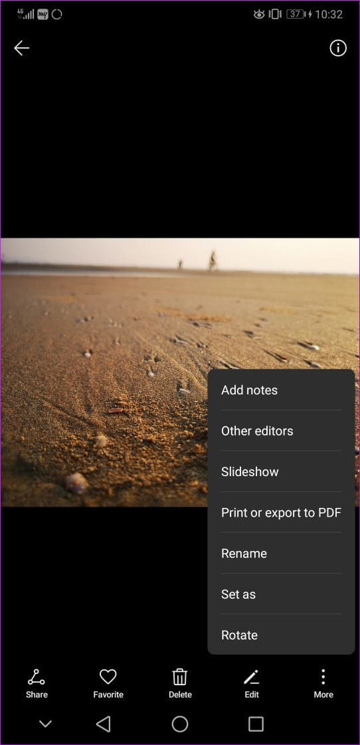Tap the Android back navigation button
This screenshot has height=745, width=360.
point(103,724)
